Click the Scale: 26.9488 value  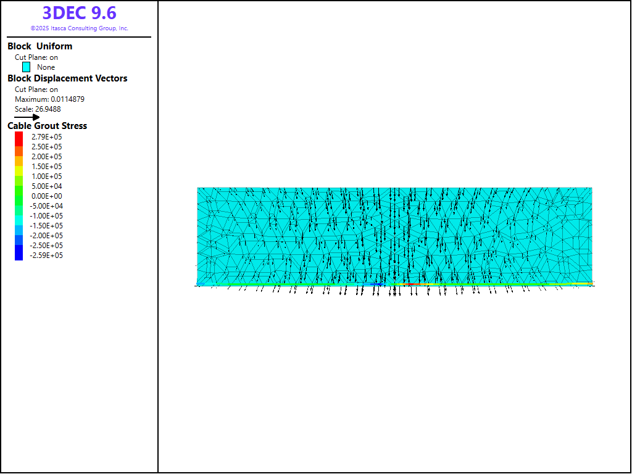pos(38,109)
